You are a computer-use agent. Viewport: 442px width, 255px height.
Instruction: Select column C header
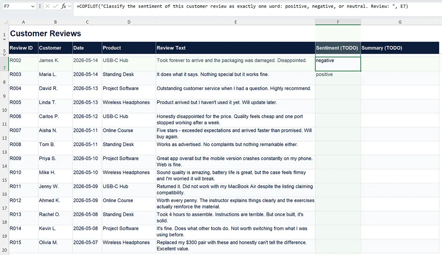[x=87, y=22]
